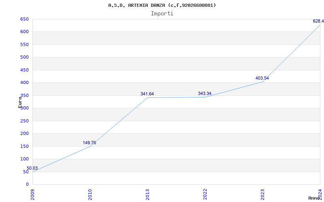Click the Anno x-axis title

point(314,198)
